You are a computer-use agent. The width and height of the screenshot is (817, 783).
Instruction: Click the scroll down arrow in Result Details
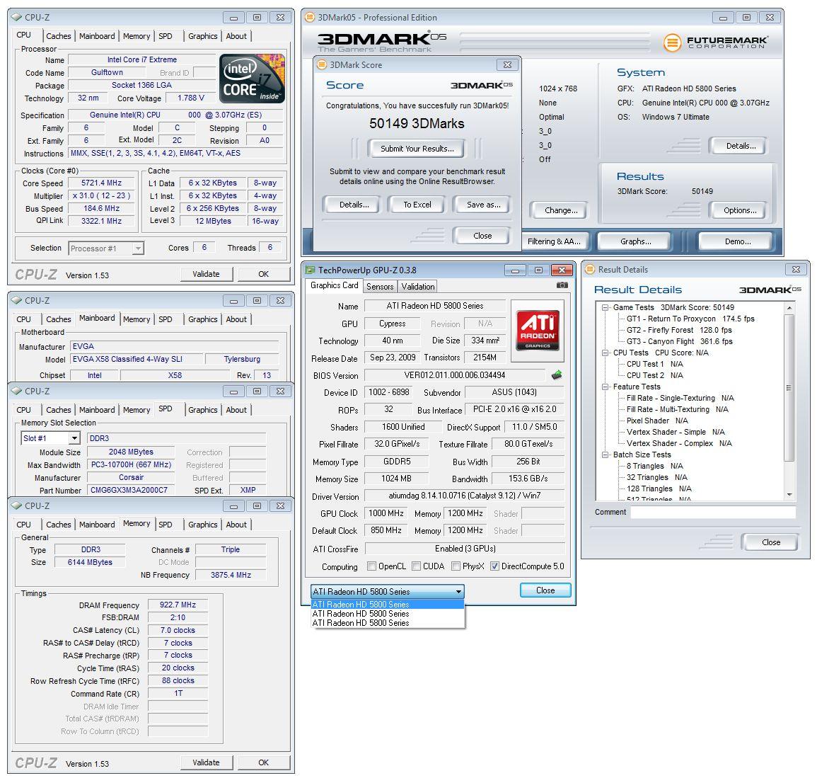tap(789, 495)
